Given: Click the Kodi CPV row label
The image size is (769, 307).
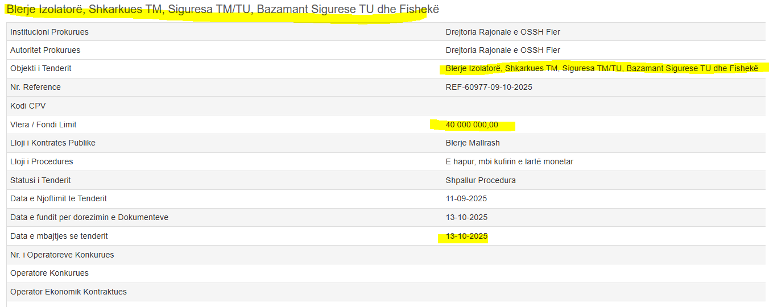Looking at the screenshot, I should (x=28, y=106).
